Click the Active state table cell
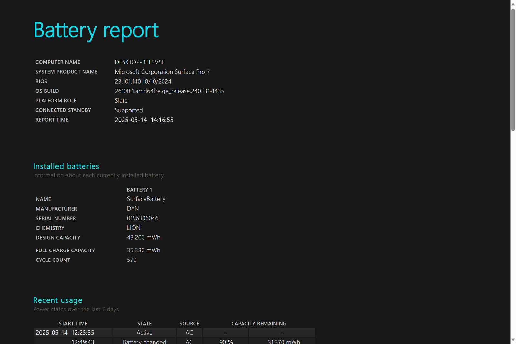Image resolution: width=516 pixels, height=344 pixels. tap(144, 333)
